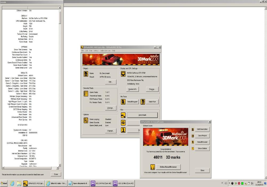Switch to the 803.54 MHz Core #0 taskbar button

click(101, 184)
